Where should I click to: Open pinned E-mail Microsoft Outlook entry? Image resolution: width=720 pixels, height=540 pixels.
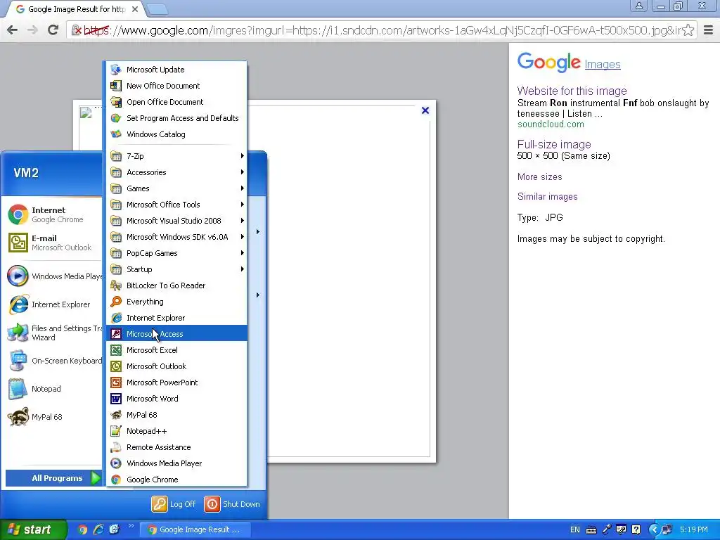tap(53, 243)
